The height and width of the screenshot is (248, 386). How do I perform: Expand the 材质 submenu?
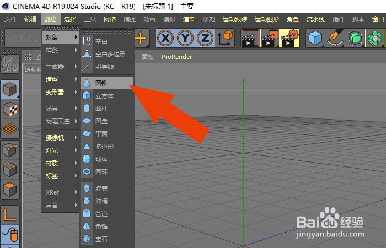61,163
